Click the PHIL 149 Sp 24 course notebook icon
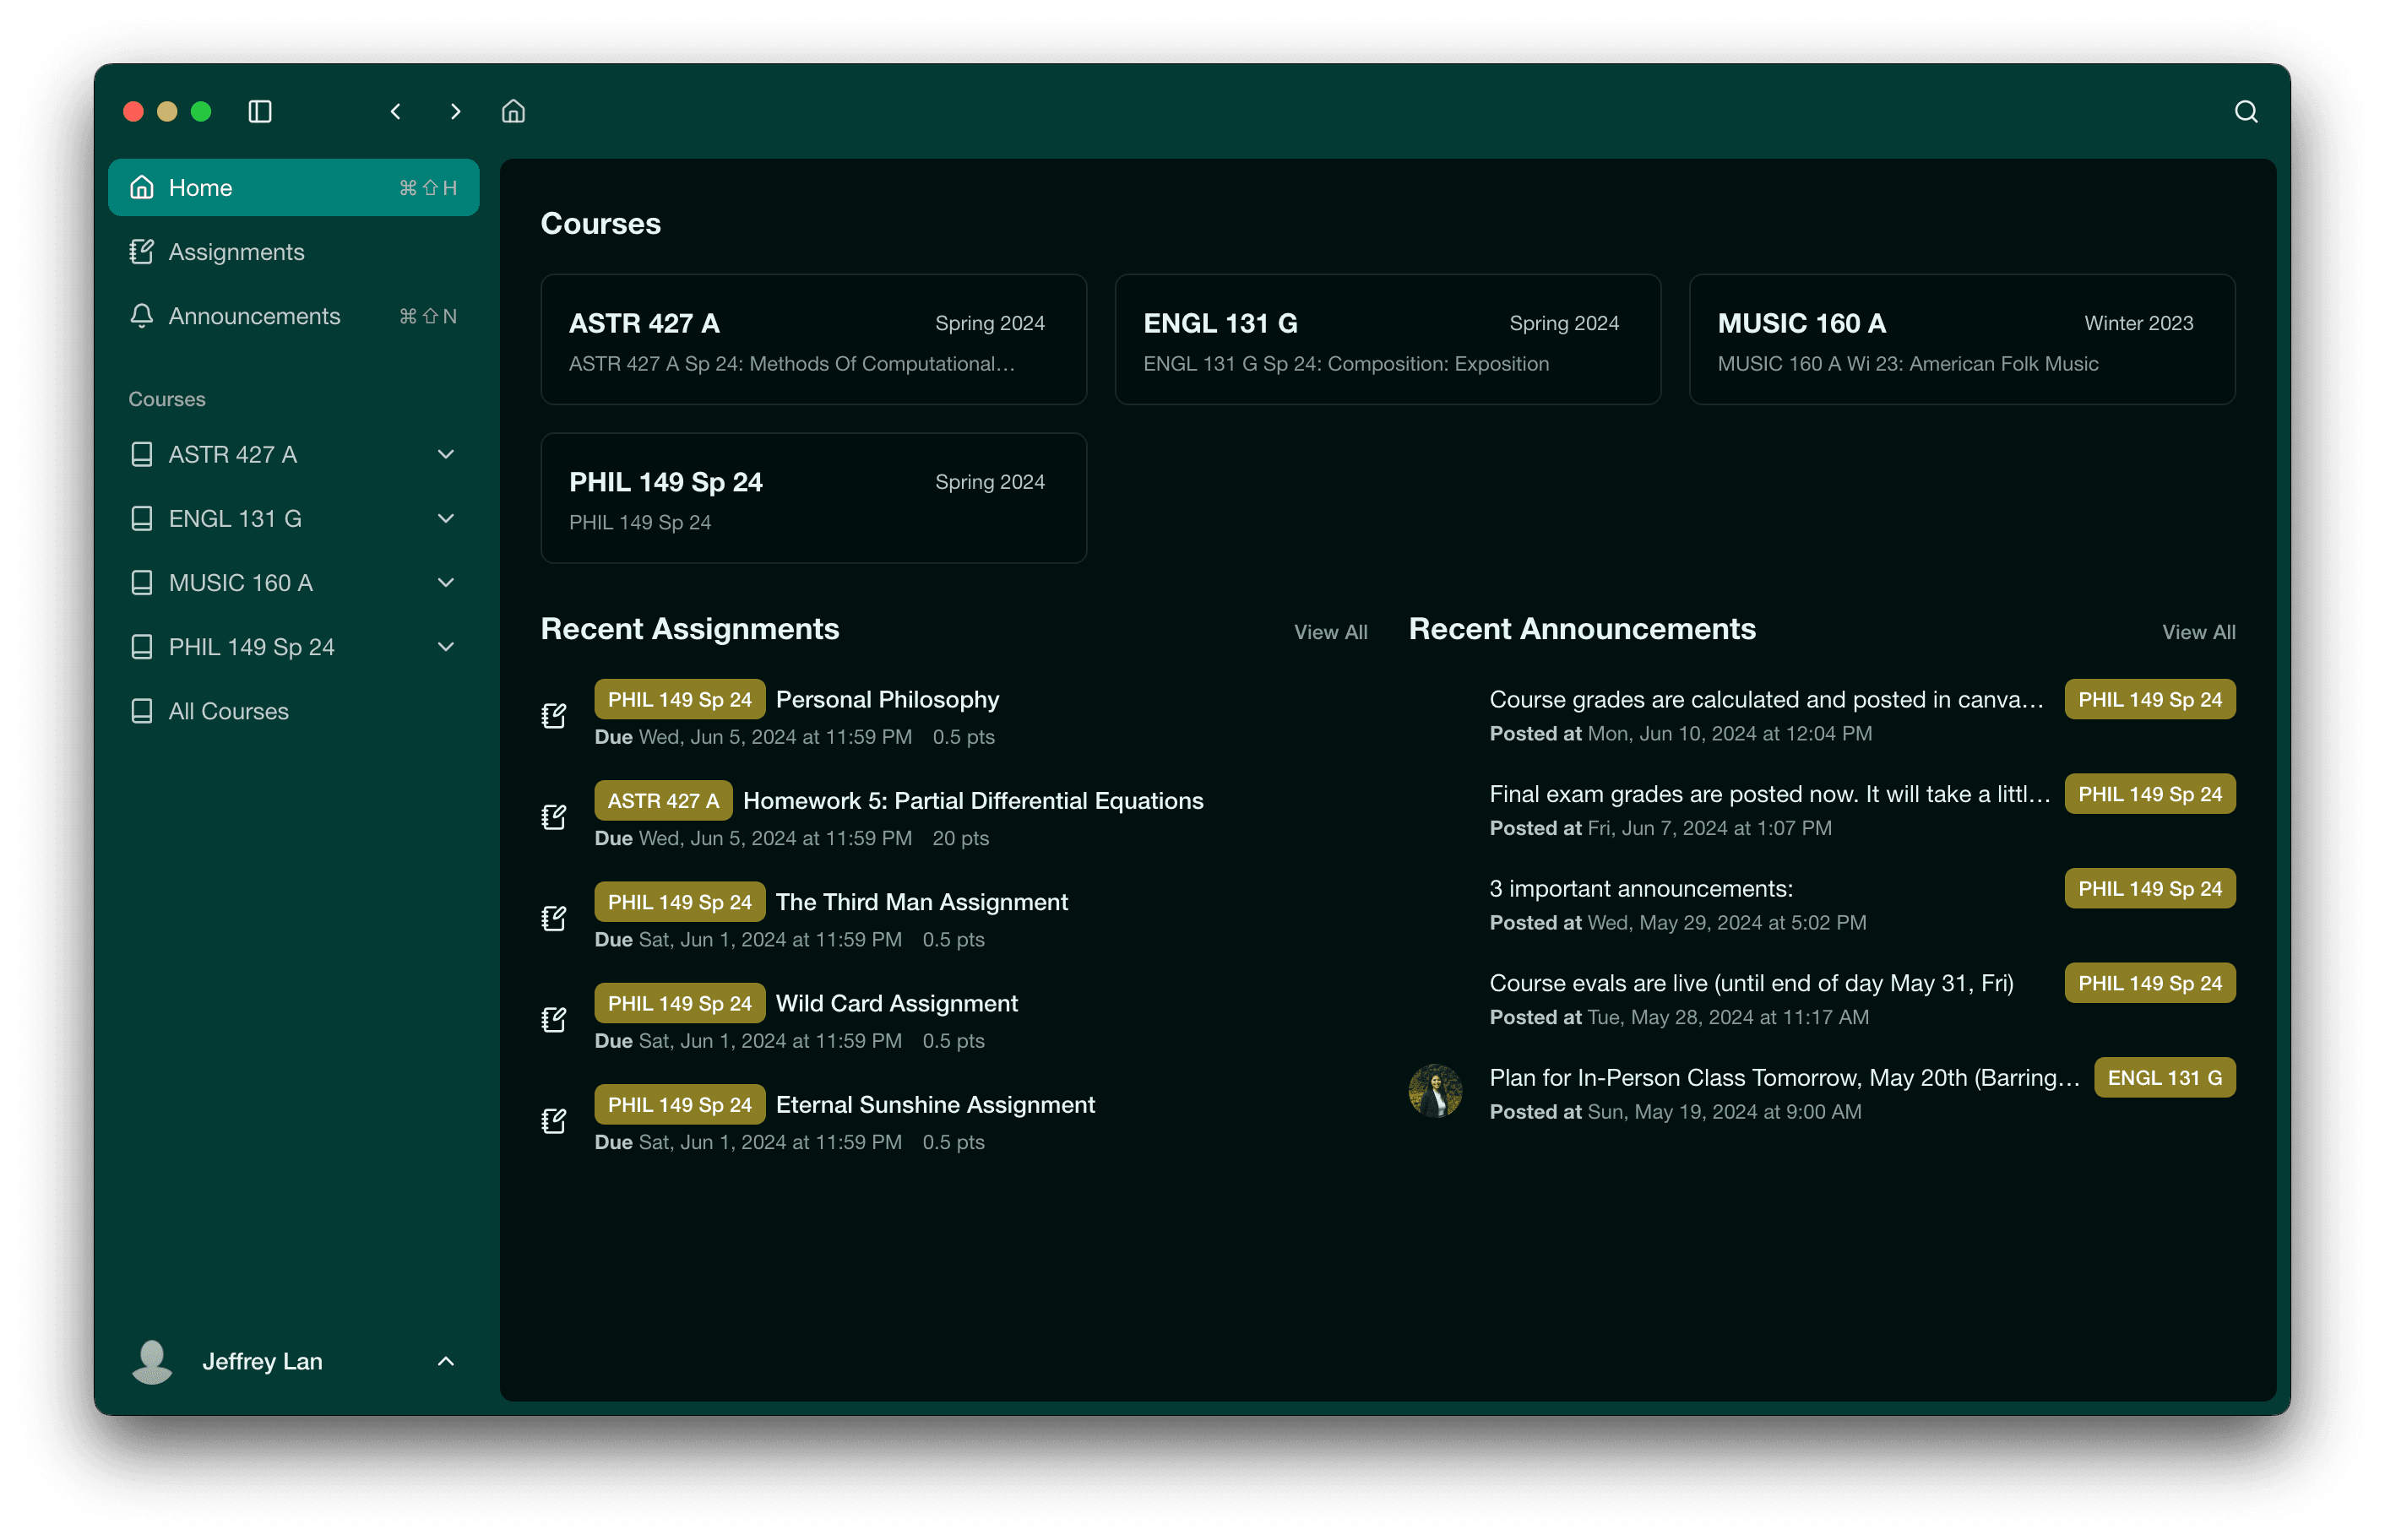The width and height of the screenshot is (2385, 1540). click(x=143, y=647)
